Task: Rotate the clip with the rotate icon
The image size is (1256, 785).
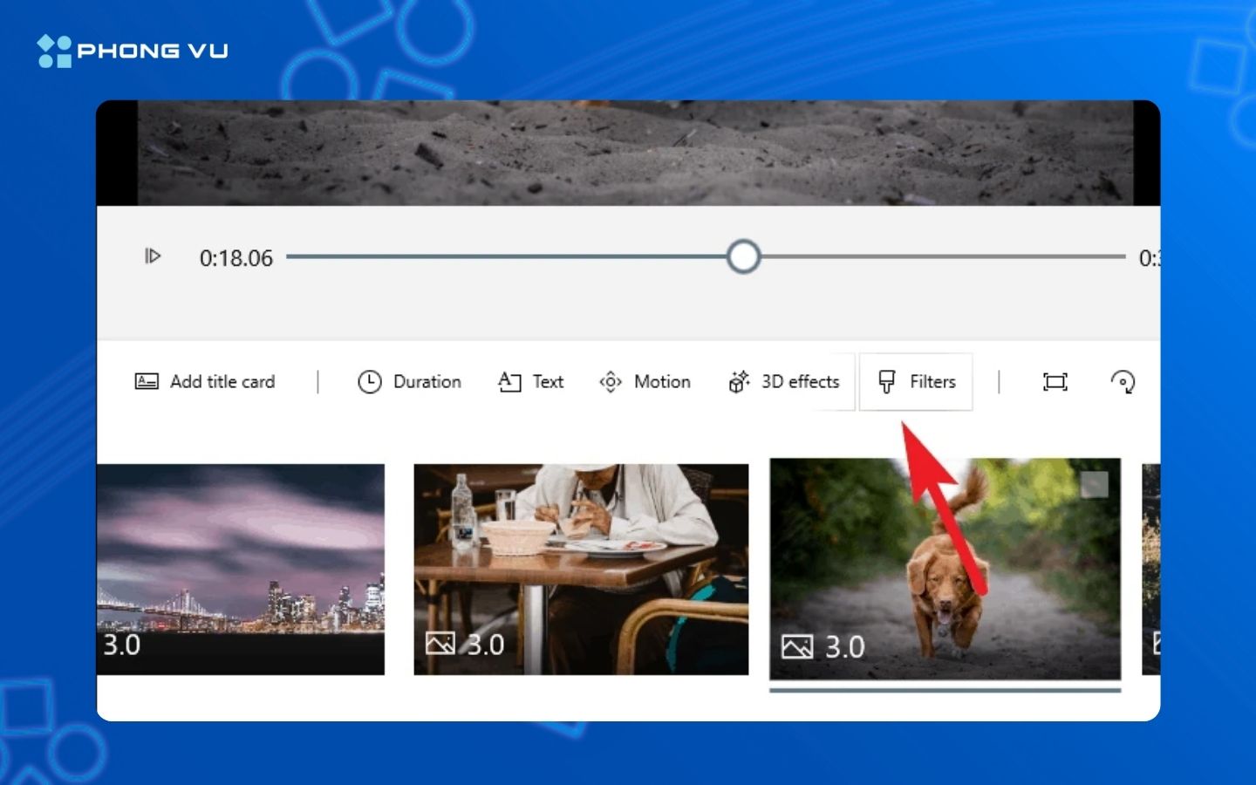Action: tap(1123, 382)
